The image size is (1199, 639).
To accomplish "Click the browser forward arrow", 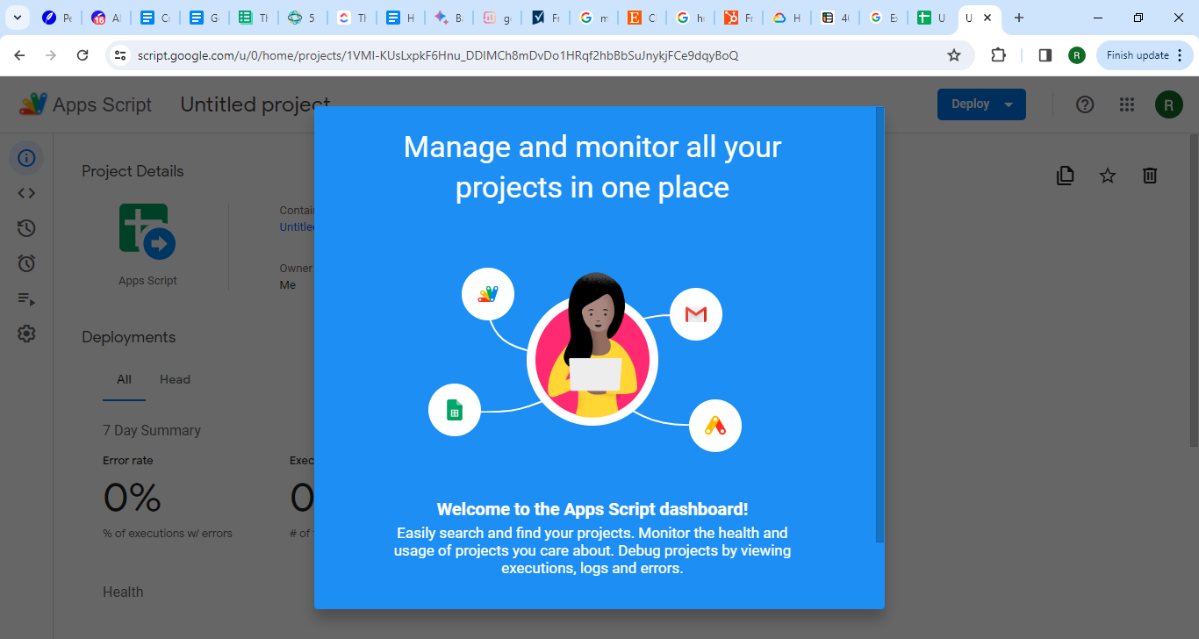I will (51, 55).
